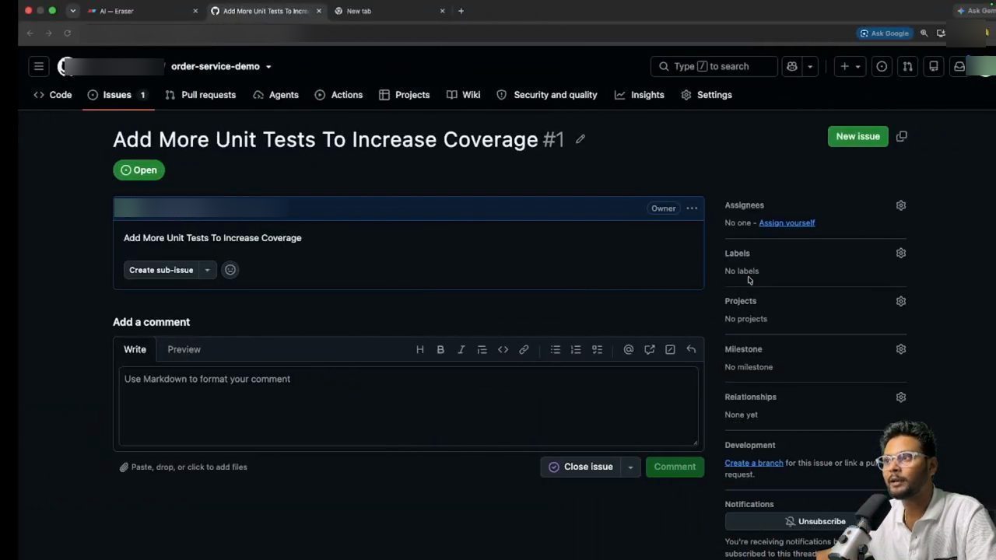Click into the comment text area
996x560 pixels.
pyautogui.click(x=409, y=405)
